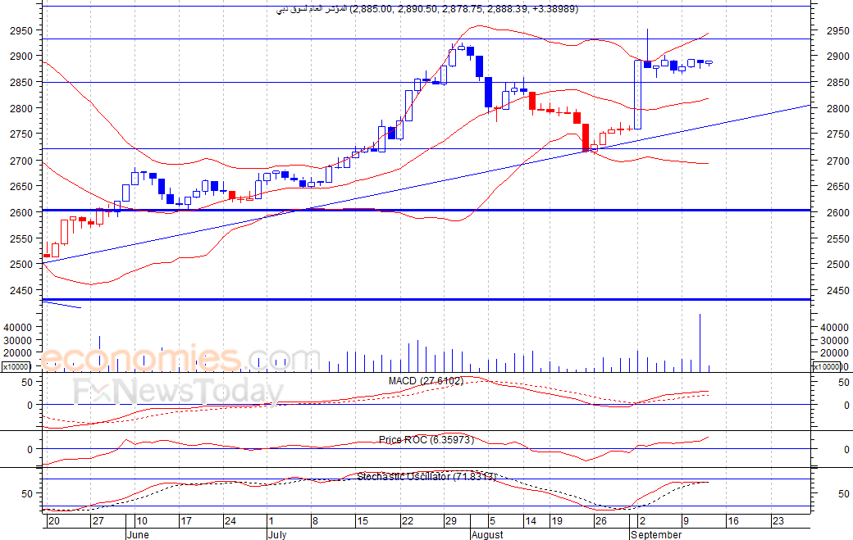This screenshot has width=853, height=540.
Task: Click the August month label on time axis
Action: tap(487, 534)
